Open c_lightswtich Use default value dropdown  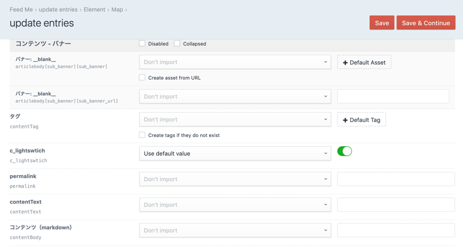(x=235, y=154)
